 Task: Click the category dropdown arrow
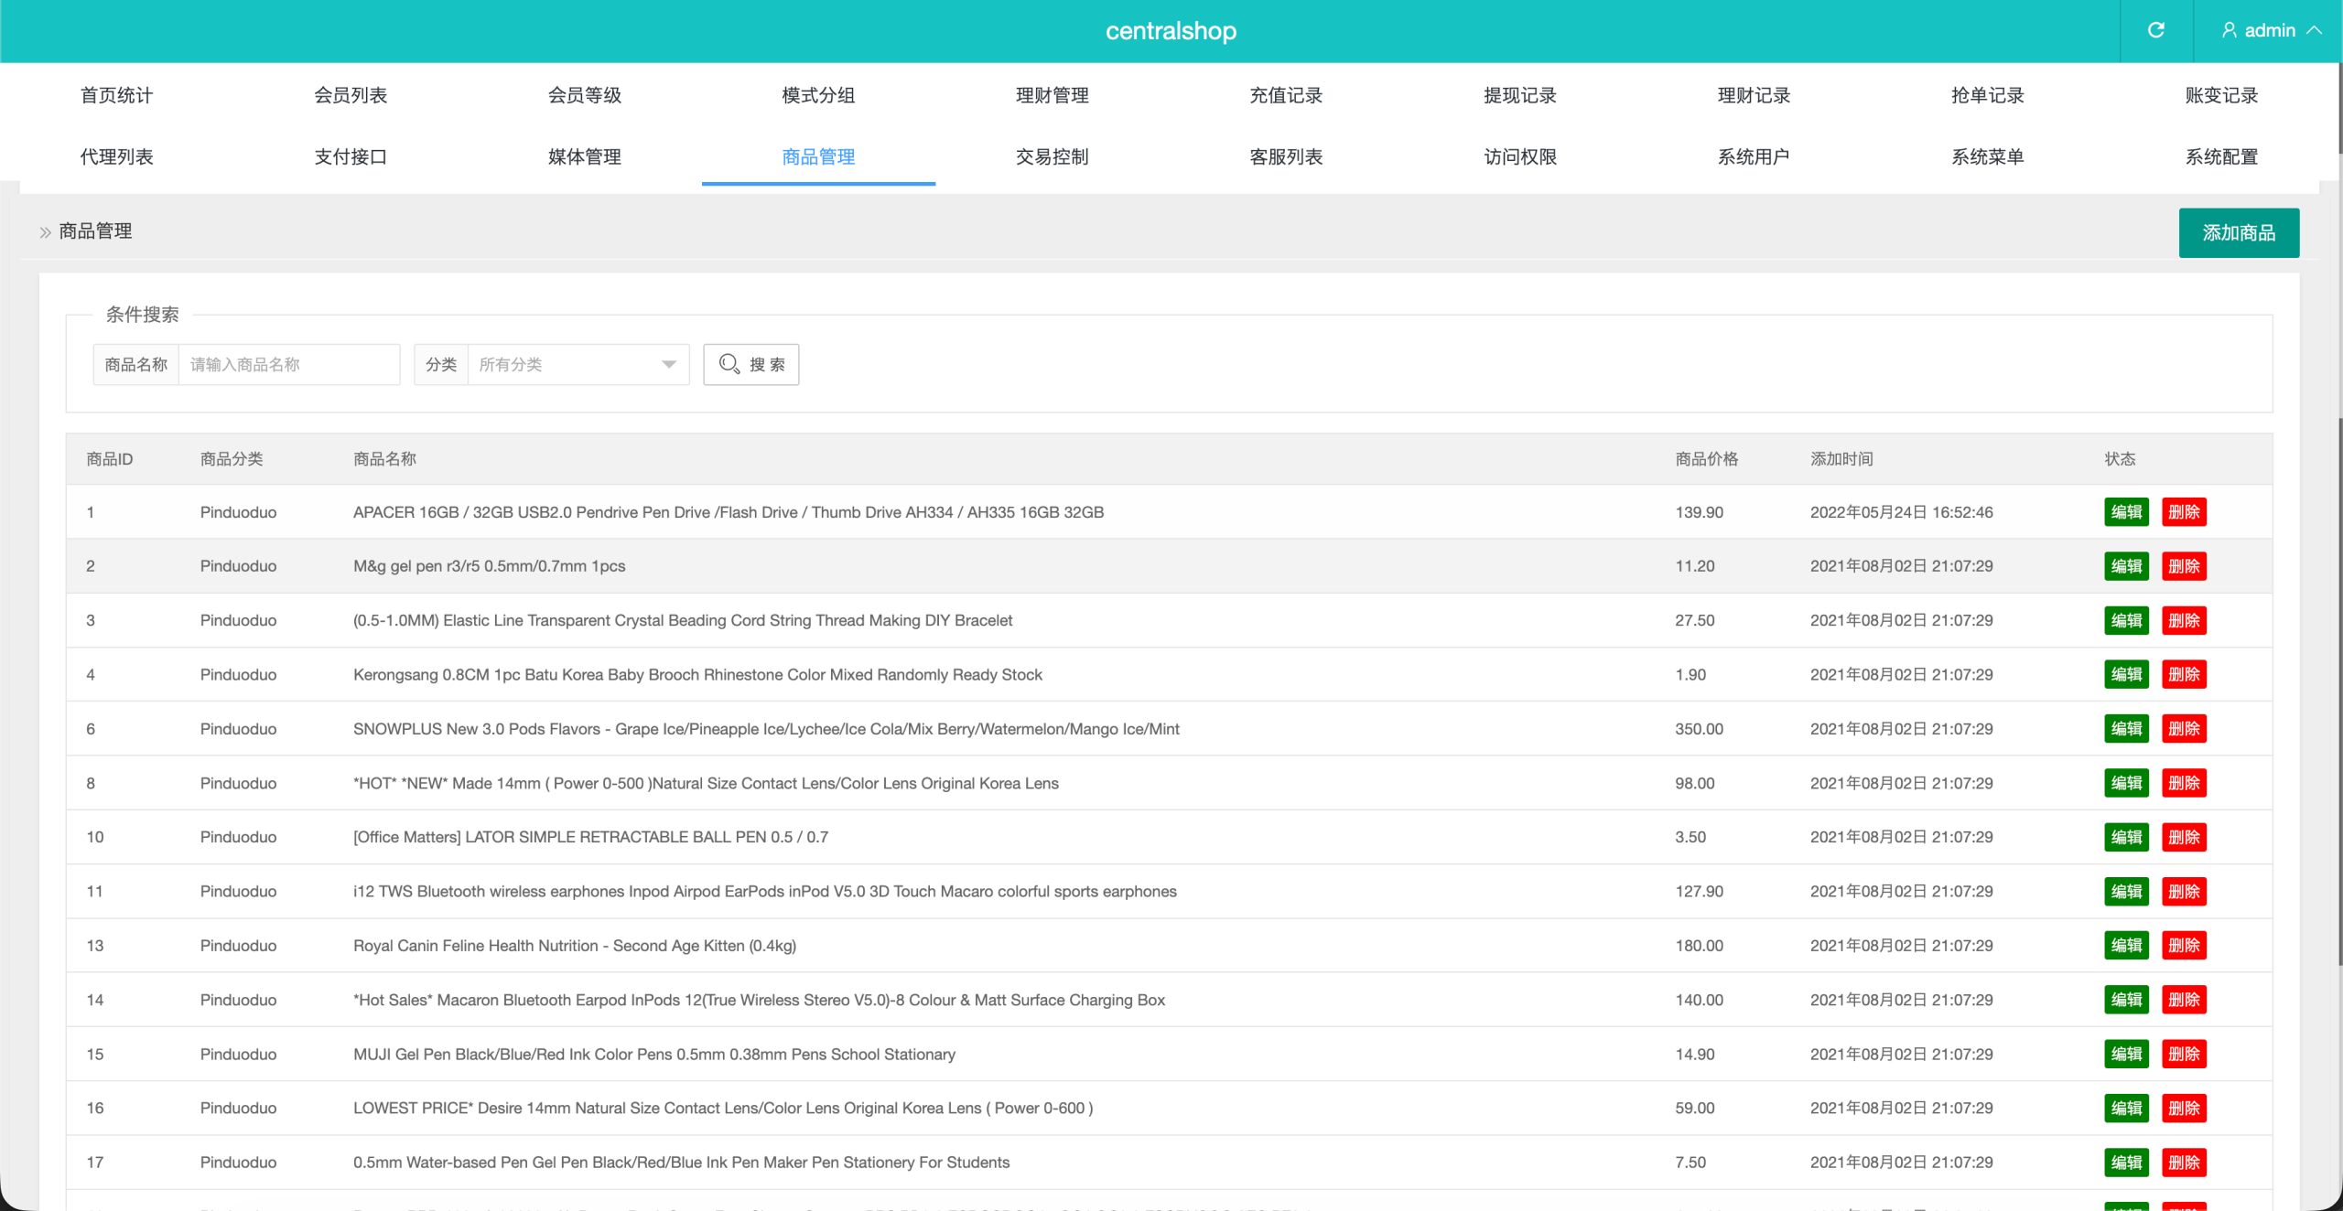[669, 364]
